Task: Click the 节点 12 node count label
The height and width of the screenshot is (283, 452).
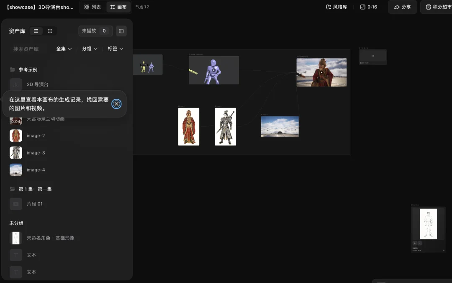Action: pos(142,7)
